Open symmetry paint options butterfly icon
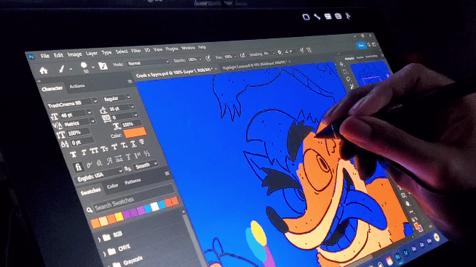 pyautogui.click(x=309, y=50)
